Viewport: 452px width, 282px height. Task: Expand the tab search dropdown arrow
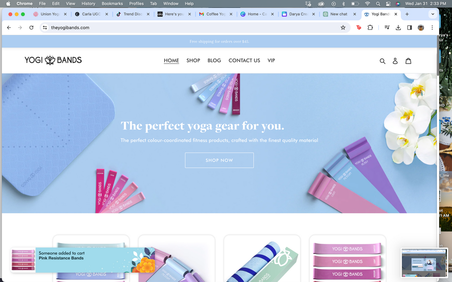(433, 14)
